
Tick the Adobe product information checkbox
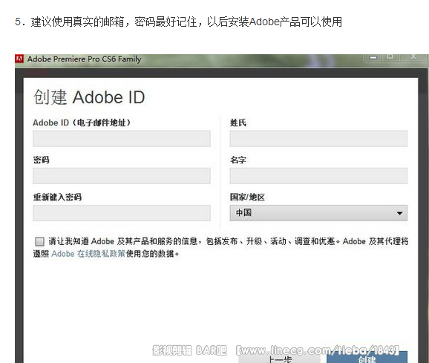(39, 241)
